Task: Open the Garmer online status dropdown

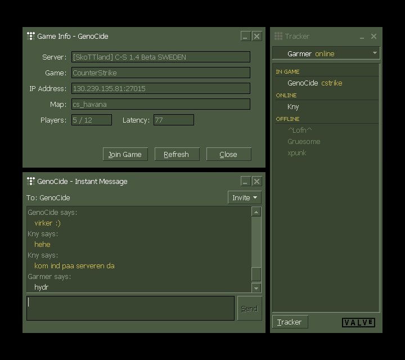Action: (326, 53)
